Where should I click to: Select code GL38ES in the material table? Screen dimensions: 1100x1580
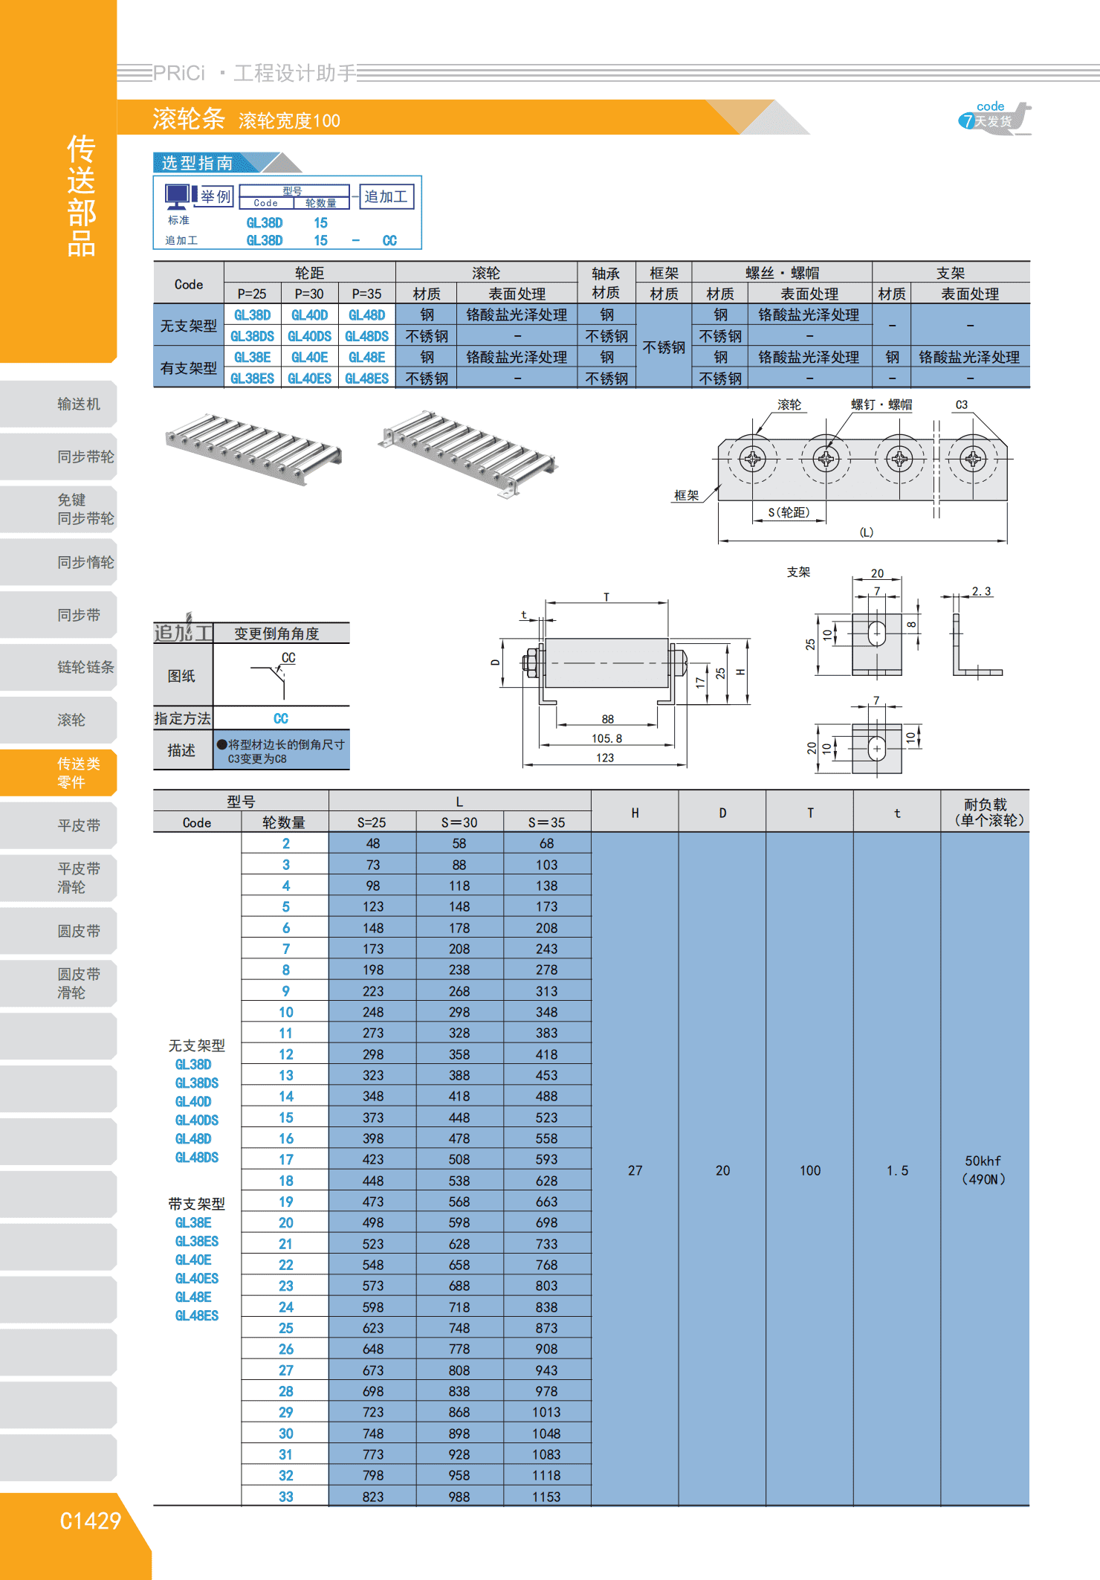(253, 378)
